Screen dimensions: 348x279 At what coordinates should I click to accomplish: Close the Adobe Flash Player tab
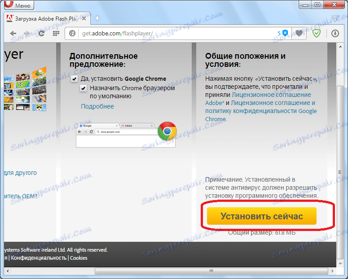tap(84, 19)
